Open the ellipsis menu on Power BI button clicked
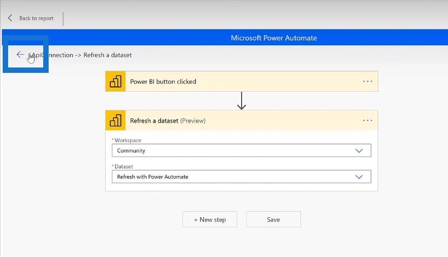Screen dimensions: 448x257 click(x=367, y=82)
